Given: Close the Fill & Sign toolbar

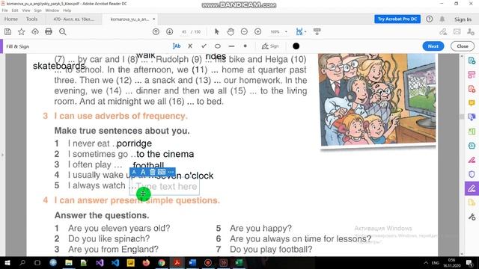Looking at the screenshot, I should click(463, 46).
